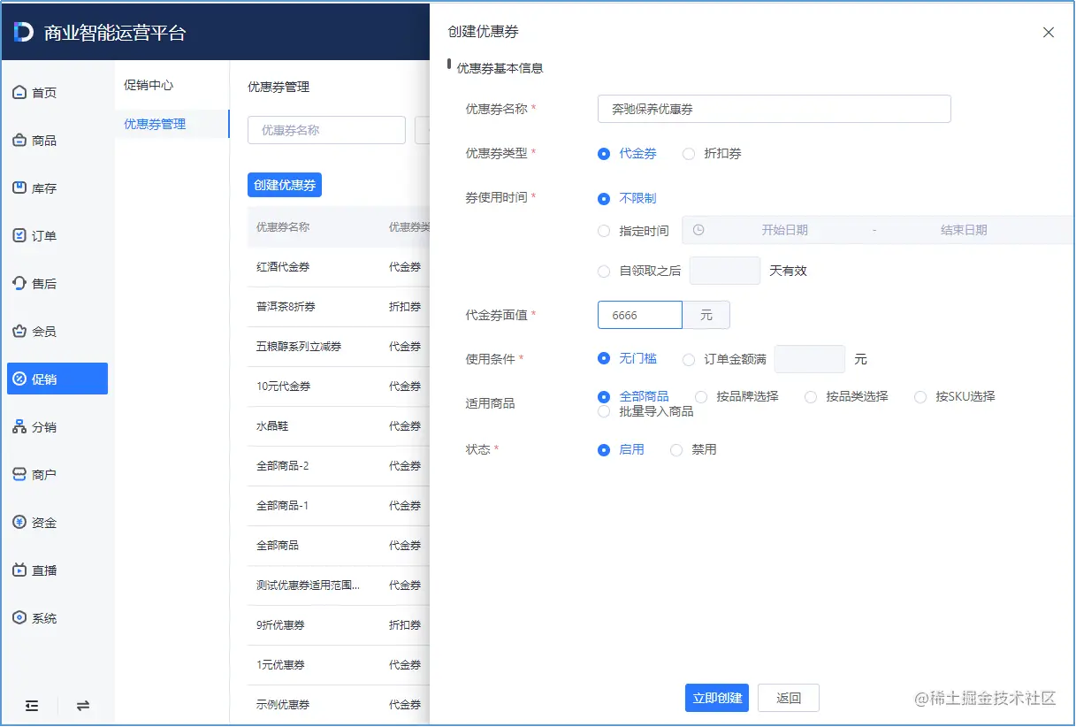The height and width of the screenshot is (727, 1076).
Task: Open the 资金 funds sidebar item
Action: 57,523
